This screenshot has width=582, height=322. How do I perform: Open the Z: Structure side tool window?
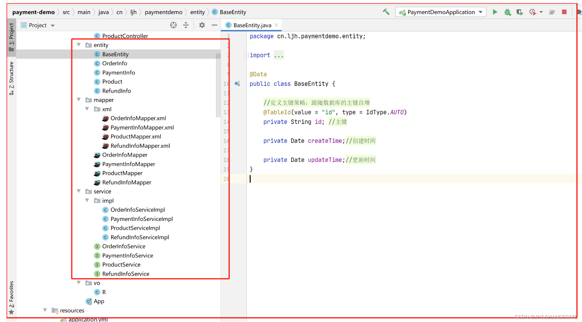pyautogui.click(x=11, y=78)
